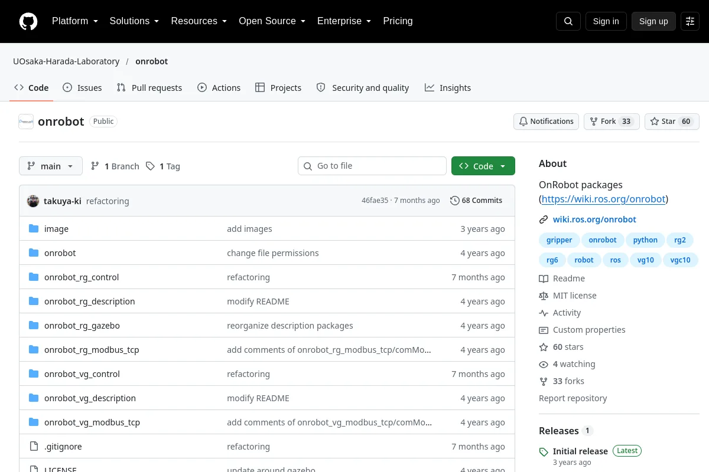Expand the Enterprise menu
The width and height of the screenshot is (709, 472).
point(344,21)
